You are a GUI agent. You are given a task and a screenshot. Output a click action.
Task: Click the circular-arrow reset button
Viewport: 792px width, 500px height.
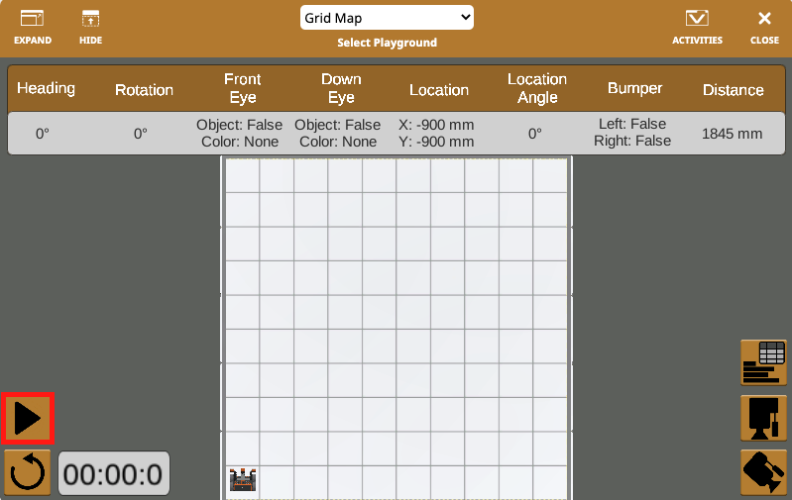click(x=28, y=473)
